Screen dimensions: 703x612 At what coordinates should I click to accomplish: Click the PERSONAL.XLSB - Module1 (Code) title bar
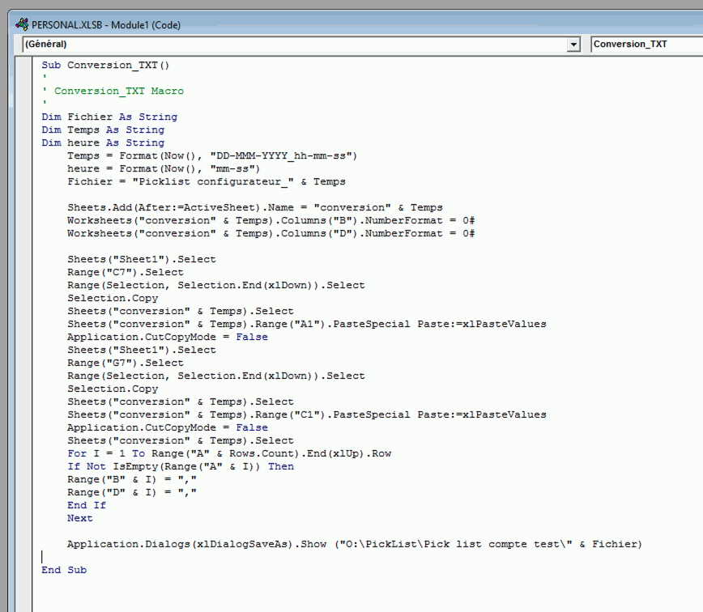[x=324, y=24]
